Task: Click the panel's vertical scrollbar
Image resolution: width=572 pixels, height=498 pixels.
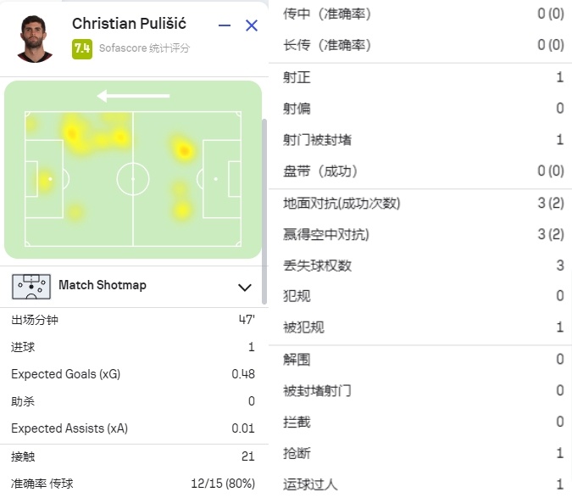Action: (264, 211)
